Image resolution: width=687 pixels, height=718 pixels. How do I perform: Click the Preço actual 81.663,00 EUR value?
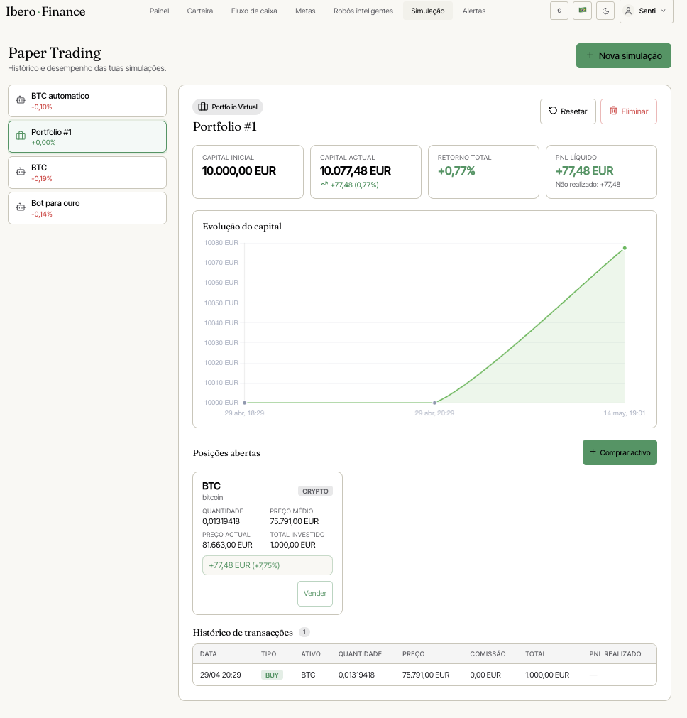[228, 545]
